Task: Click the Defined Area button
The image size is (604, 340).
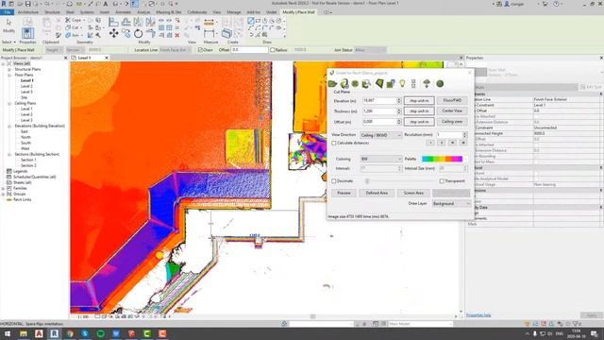Action: 377,193
